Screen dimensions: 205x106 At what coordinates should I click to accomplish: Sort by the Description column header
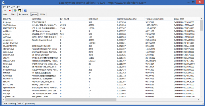pyautogui.click(x=45, y=19)
